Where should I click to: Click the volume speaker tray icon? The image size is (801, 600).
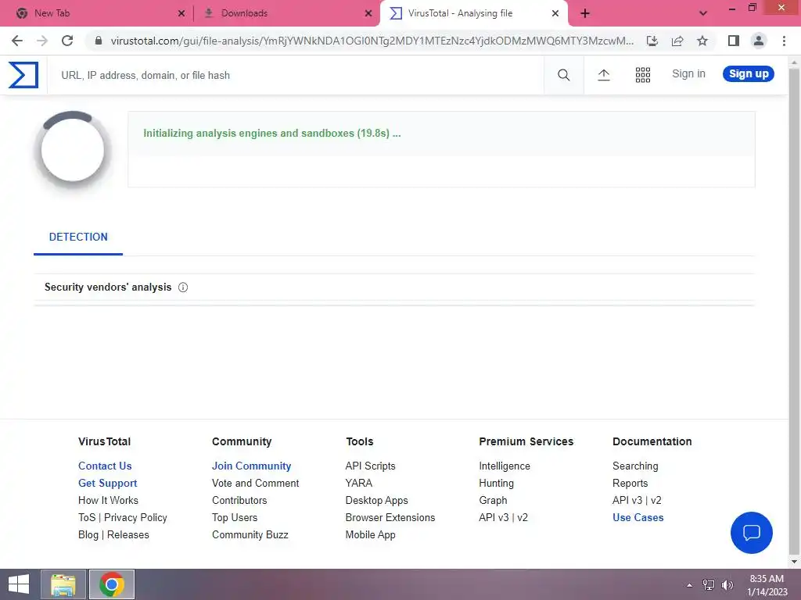coord(727,585)
